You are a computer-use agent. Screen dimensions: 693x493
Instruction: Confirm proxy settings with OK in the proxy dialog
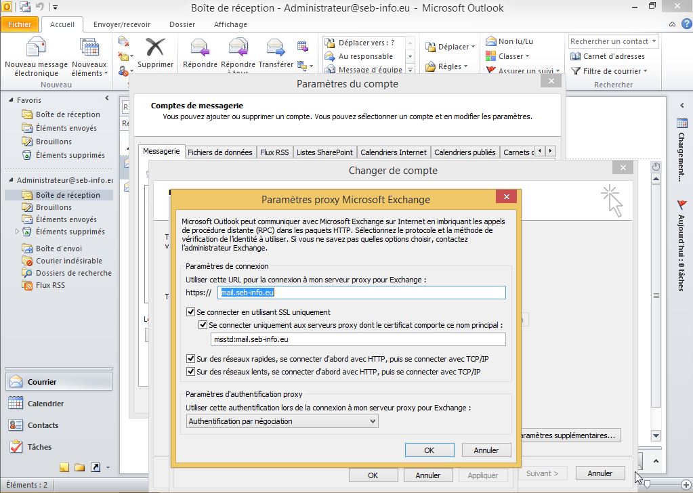429,450
